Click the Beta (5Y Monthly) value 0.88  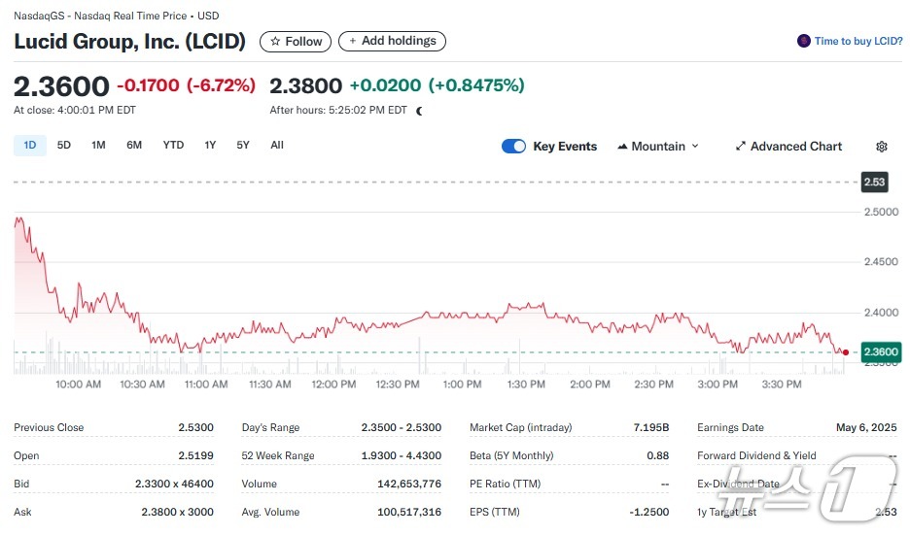click(x=657, y=456)
